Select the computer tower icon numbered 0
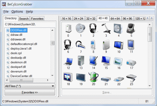The height and width of the screenshot is (106, 157). [68, 29]
